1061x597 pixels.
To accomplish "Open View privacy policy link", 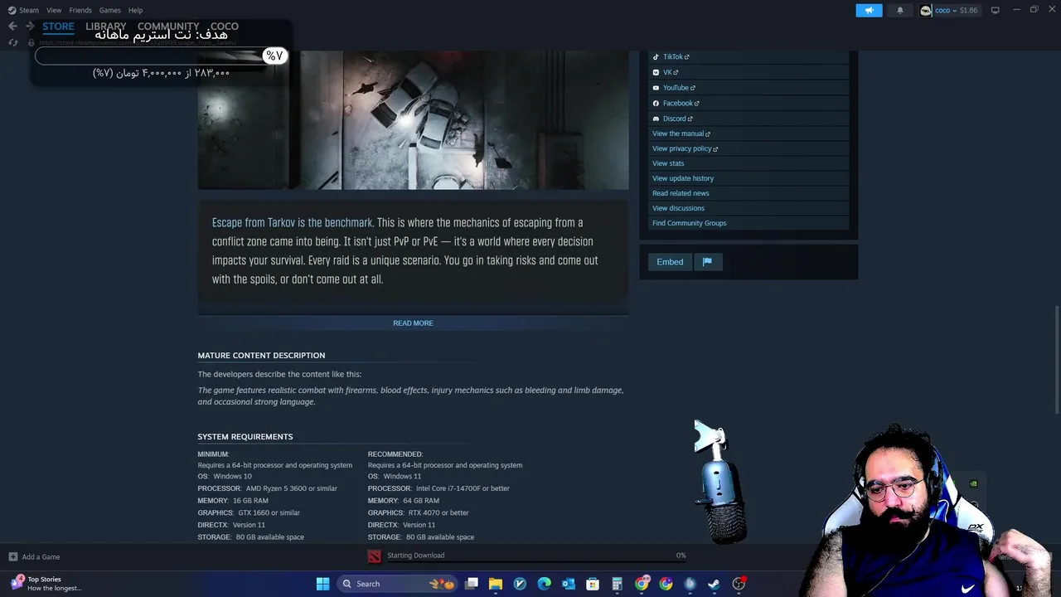I will point(685,148).
